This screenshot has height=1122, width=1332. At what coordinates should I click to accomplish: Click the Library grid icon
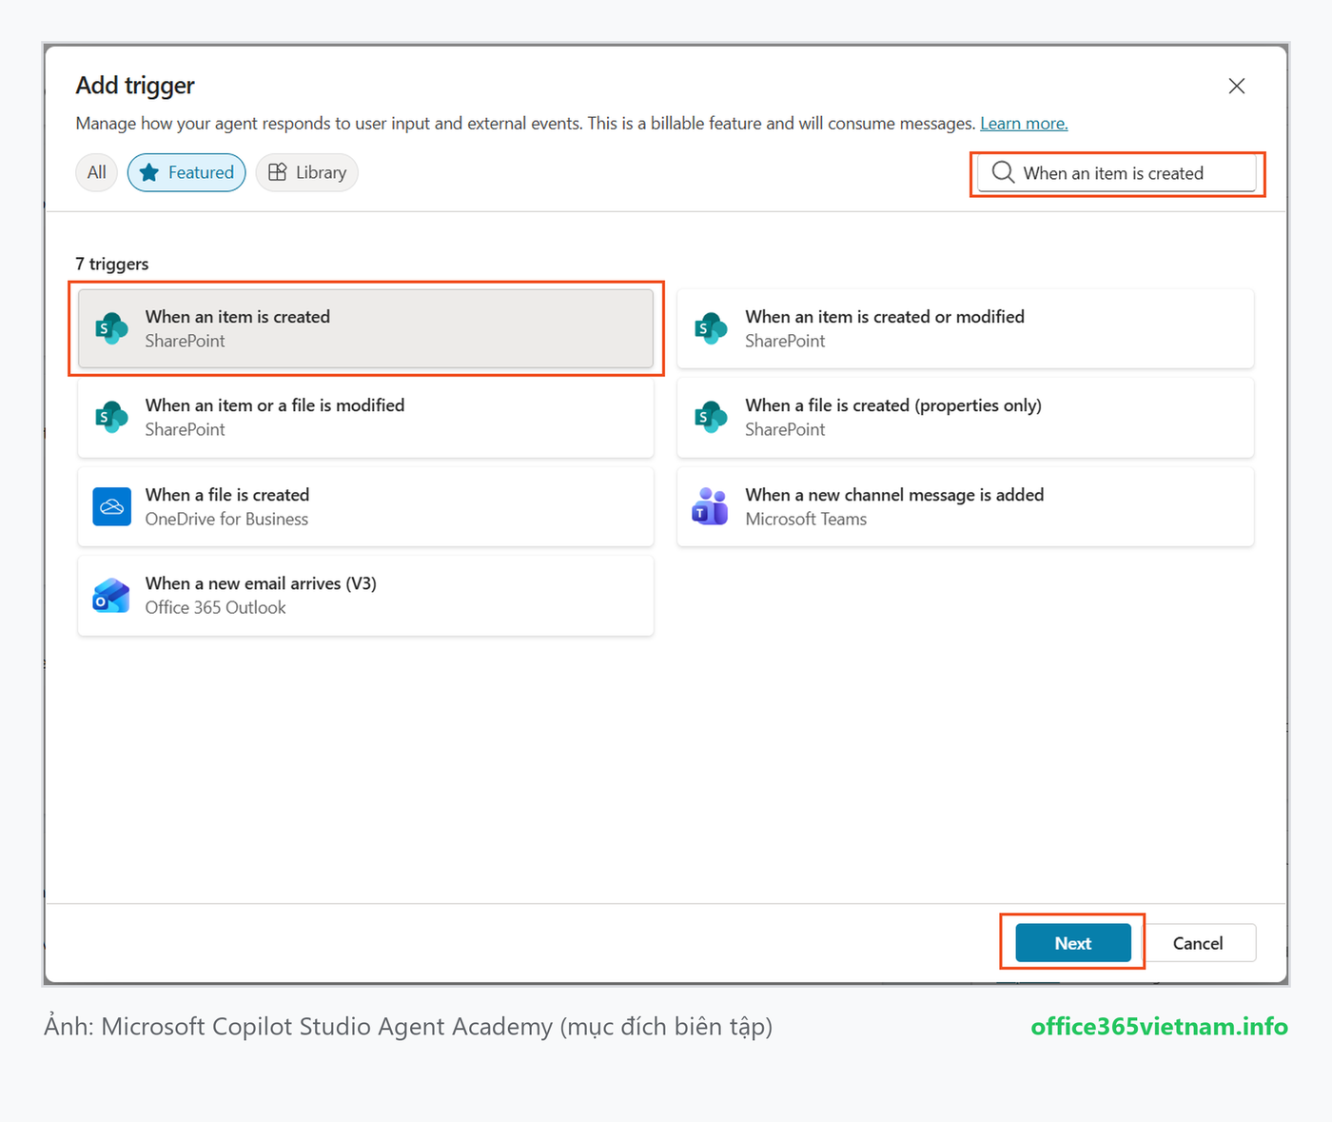point(278,172)
